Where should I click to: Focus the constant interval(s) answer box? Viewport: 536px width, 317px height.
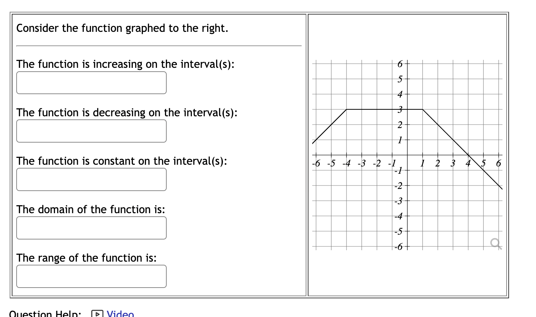pyautogui.click(x=91, y=180)
